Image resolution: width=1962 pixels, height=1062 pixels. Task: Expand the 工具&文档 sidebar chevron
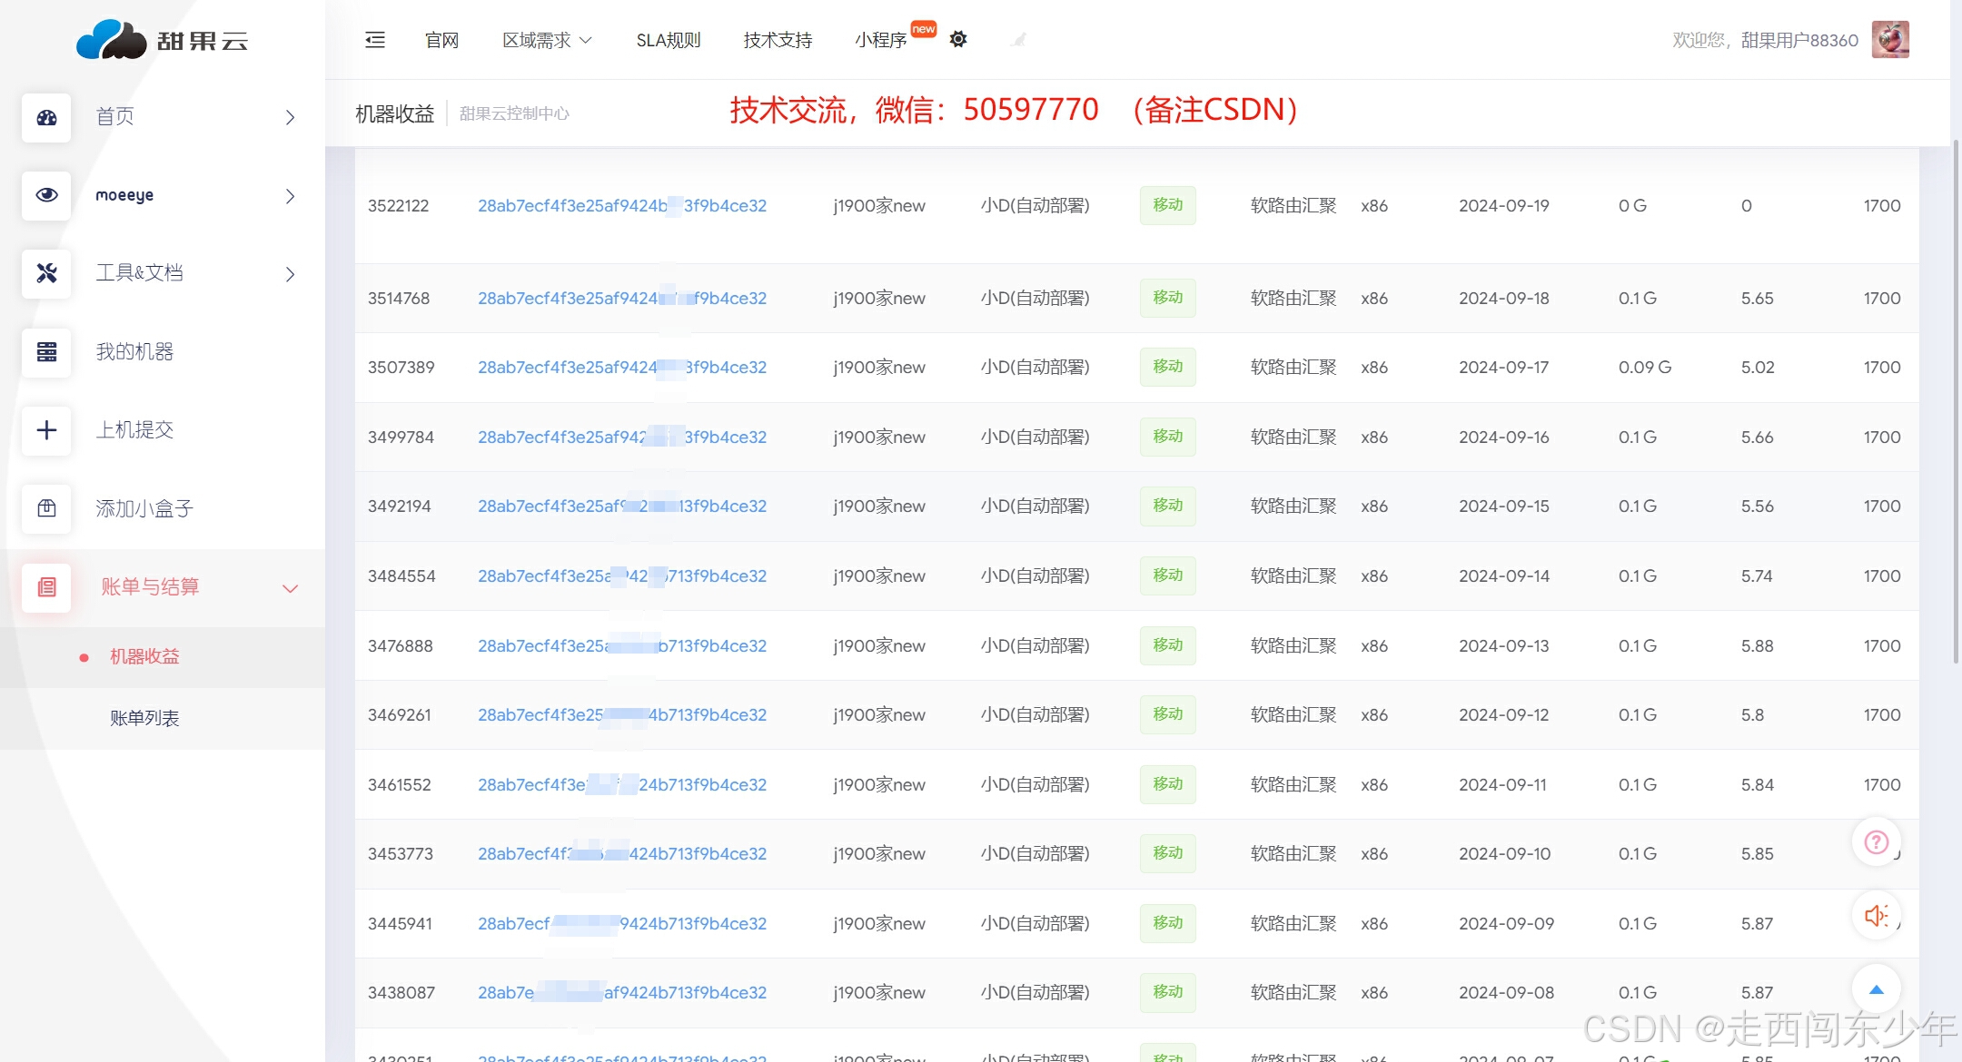pyautogui.click(x=290, y=274)
